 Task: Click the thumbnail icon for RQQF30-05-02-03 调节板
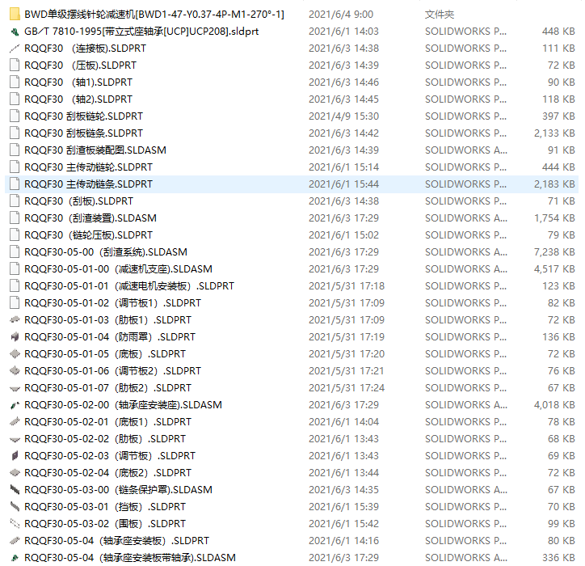(15, 456)
